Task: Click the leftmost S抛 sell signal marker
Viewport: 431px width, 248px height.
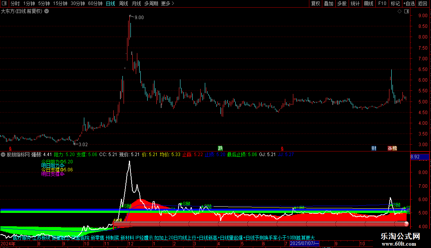Action: 127,206
